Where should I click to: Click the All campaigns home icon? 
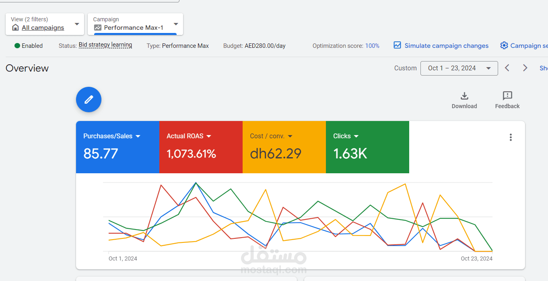point(15,28)
